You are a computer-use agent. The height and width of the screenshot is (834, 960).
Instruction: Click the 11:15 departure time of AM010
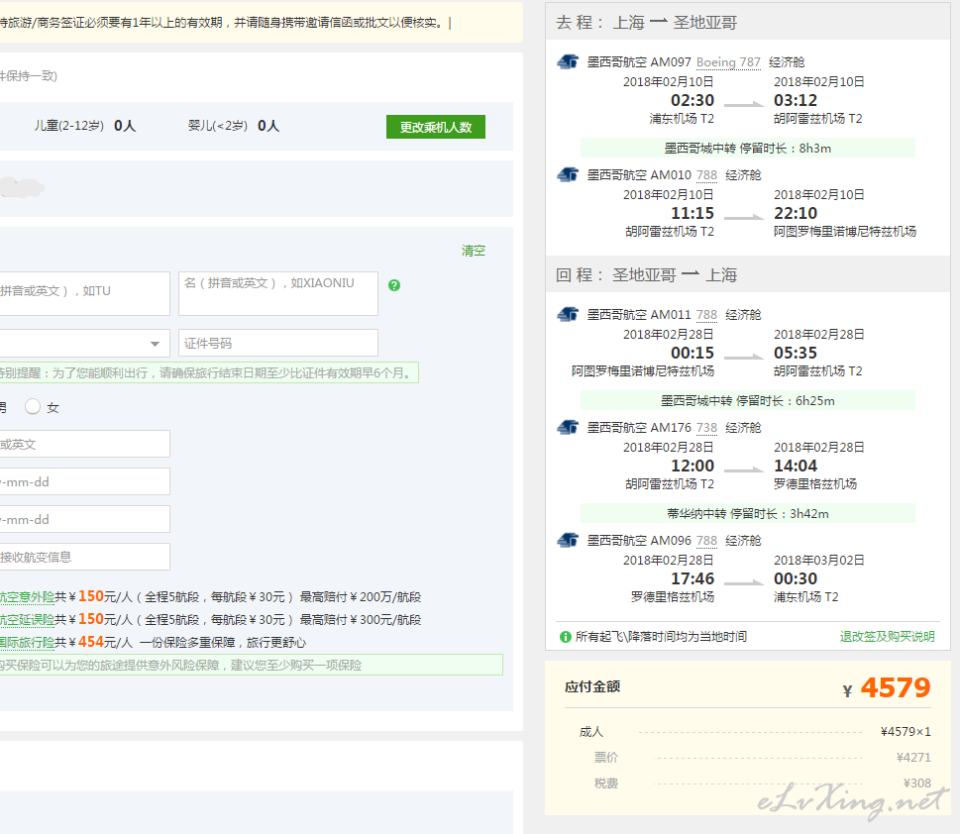tap(693, 213)
